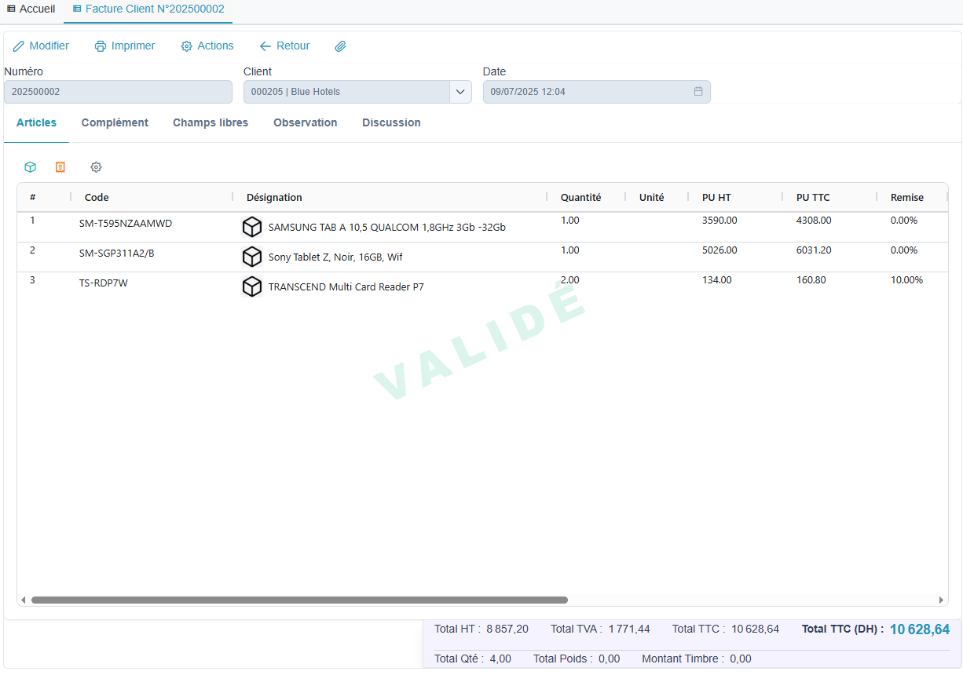Click the home icon on the Accueil tab
This screenshot has width=963, height=675.
(x=10, y=9)
